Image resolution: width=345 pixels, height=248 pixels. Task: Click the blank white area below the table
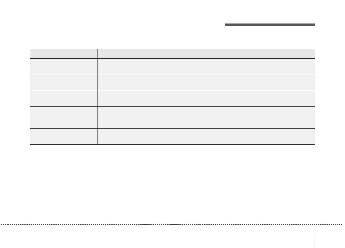172,182
